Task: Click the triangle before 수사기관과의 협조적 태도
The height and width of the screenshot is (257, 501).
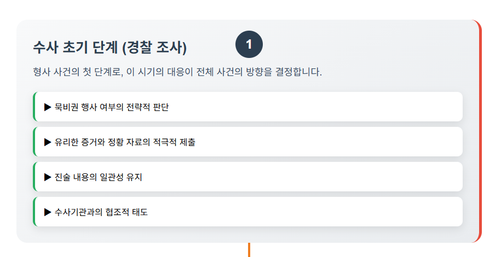Action: coord(48,212)
